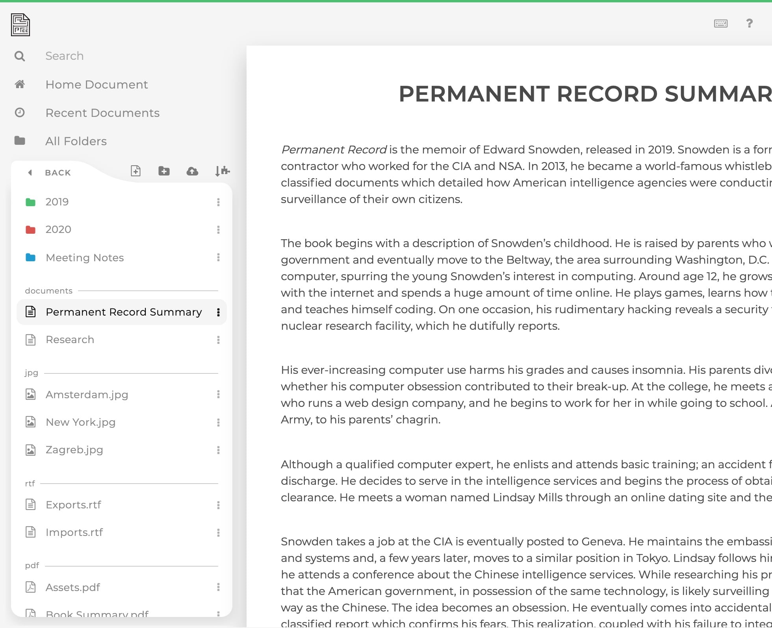Open options menu for New York.jpg

point(218,423)
